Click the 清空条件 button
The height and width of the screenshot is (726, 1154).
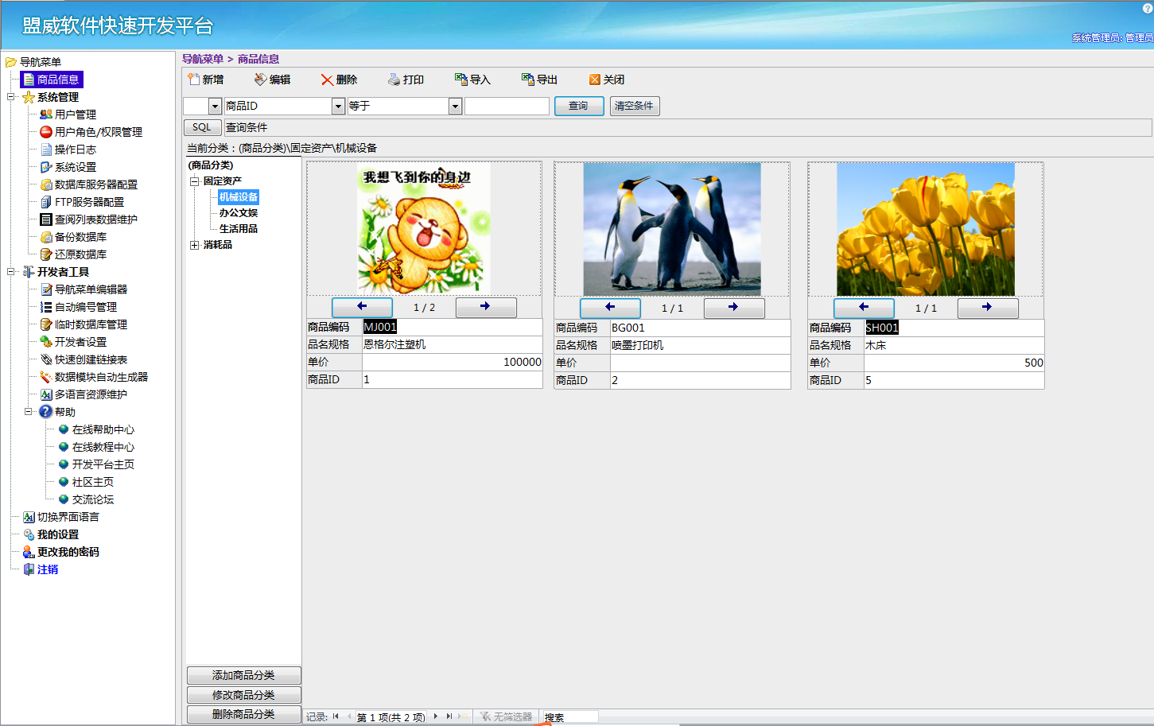coord(634,106)
